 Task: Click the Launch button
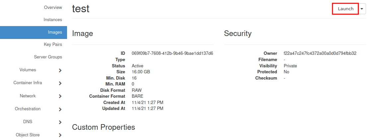point(345,9)
